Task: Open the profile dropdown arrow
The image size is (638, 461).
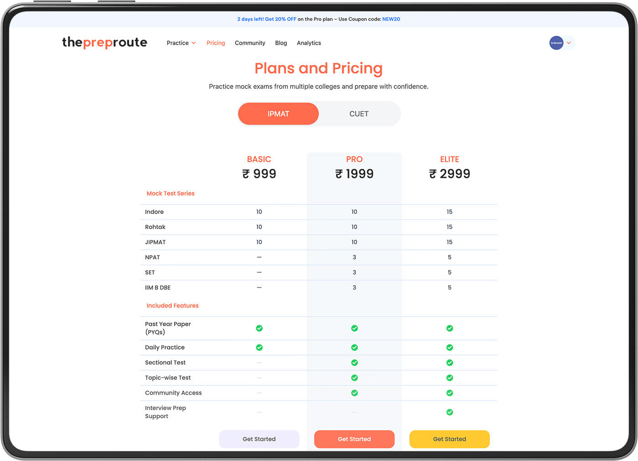Action: click(569, 43)
